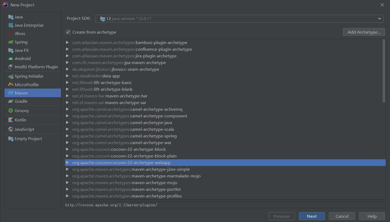Click the SDK folder icon in Project SDK field
Screen dimensions: 390x222
coord(103,19)
